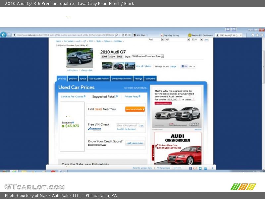
Task: Open the kbb expert review tab
Action: pos(99,79)
